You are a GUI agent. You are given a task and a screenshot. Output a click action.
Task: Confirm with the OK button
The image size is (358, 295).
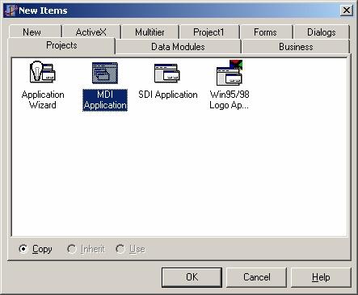[192, 277]
